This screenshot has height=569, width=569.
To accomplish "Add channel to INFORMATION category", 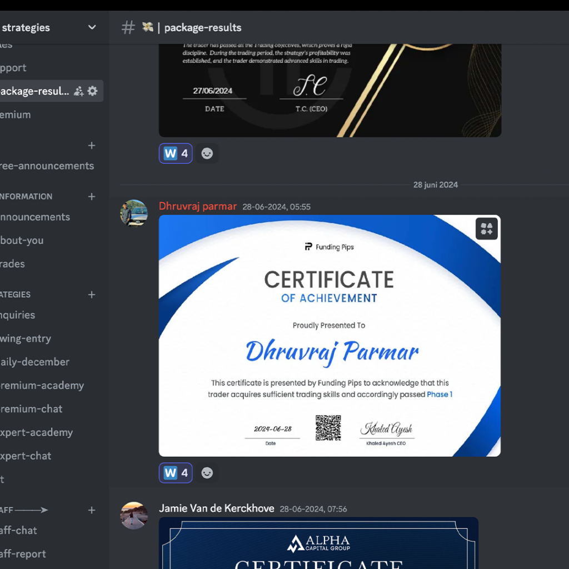I will pyautogui.click(x=92, y=197).
